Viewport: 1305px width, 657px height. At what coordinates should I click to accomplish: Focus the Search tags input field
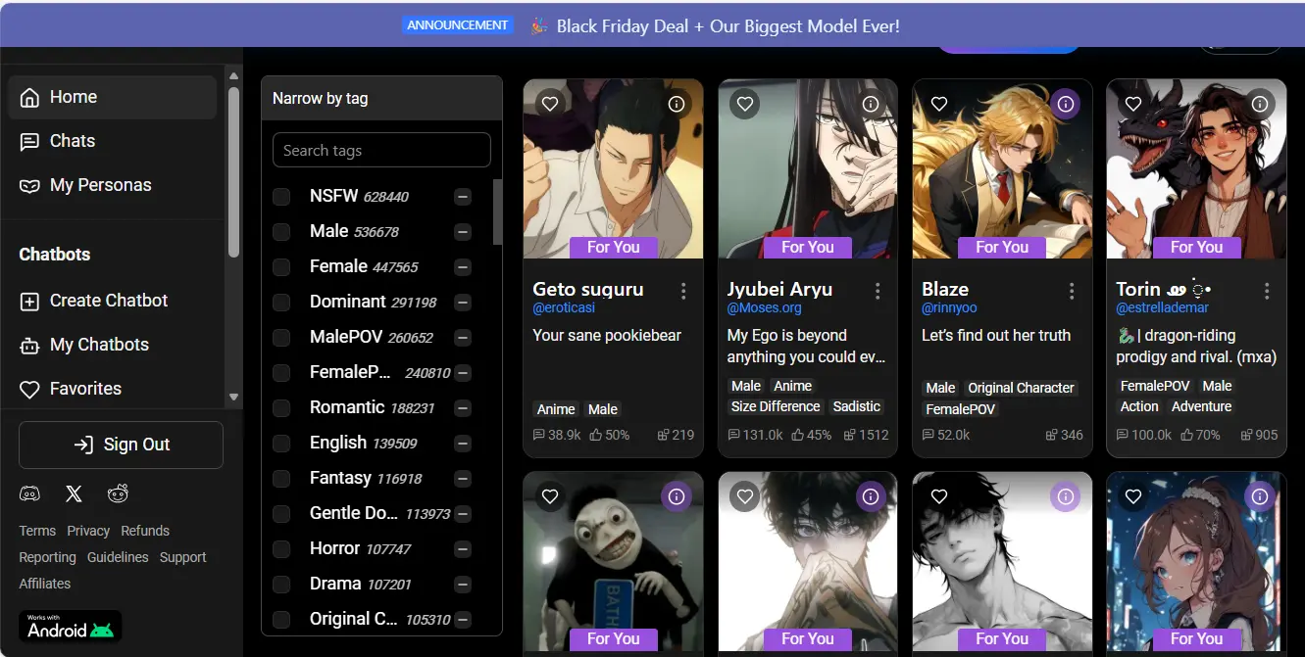click(x=381, y=150)
